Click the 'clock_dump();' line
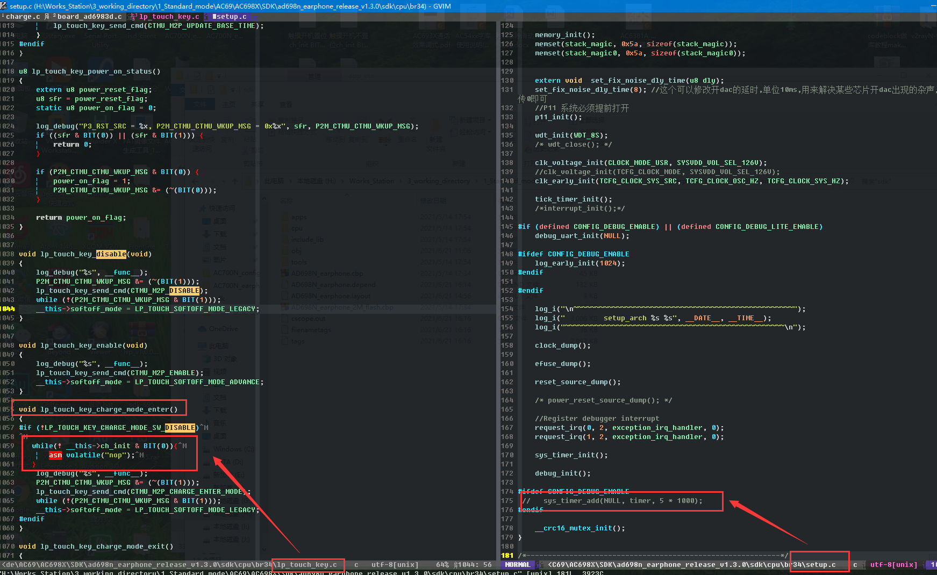 [563, 346]
